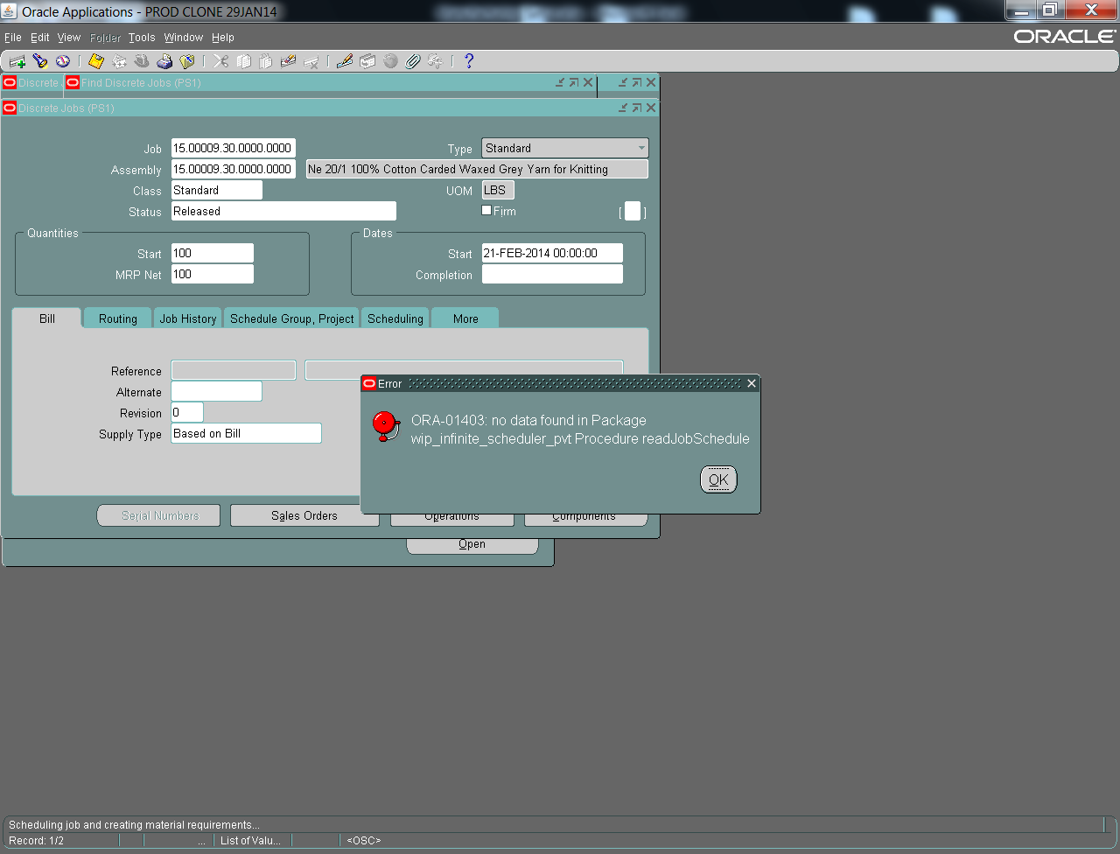Open the Window menu
Screen dimensions: 1120x854
pyautogui.click(x=184, y=38)
